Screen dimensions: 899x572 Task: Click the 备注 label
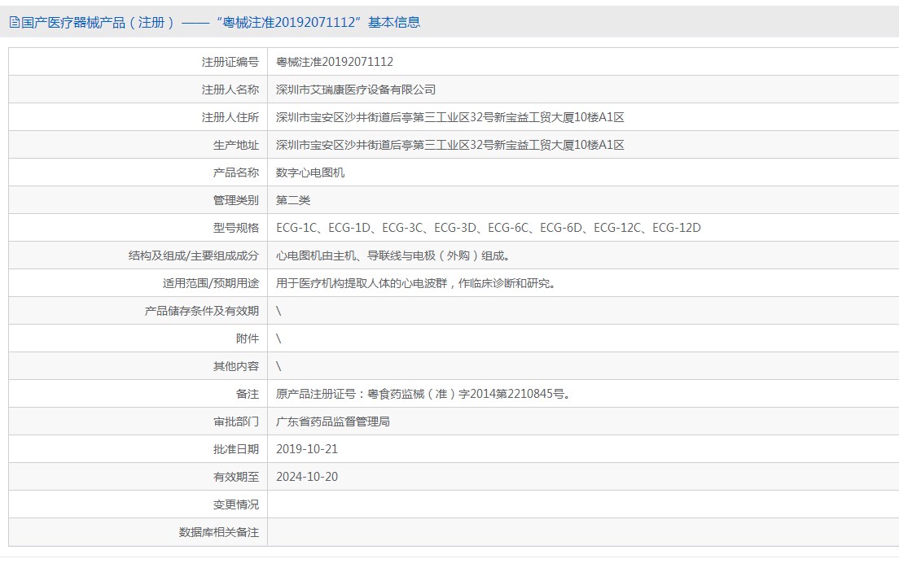pyautogui.click(x=247, y=394)
